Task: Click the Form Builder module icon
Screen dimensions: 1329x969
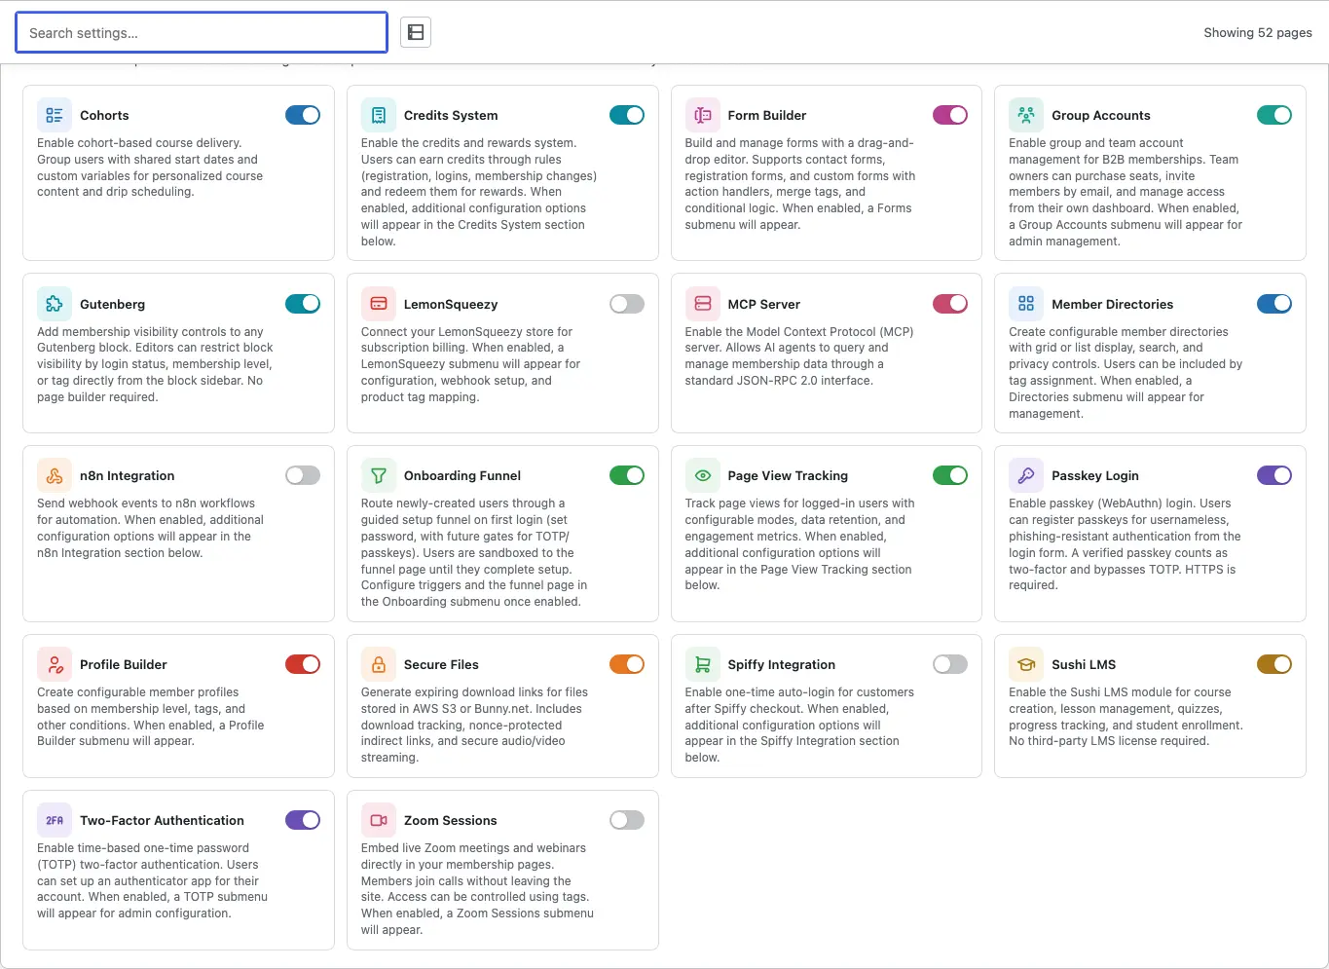Action: (x=703, y=115)
